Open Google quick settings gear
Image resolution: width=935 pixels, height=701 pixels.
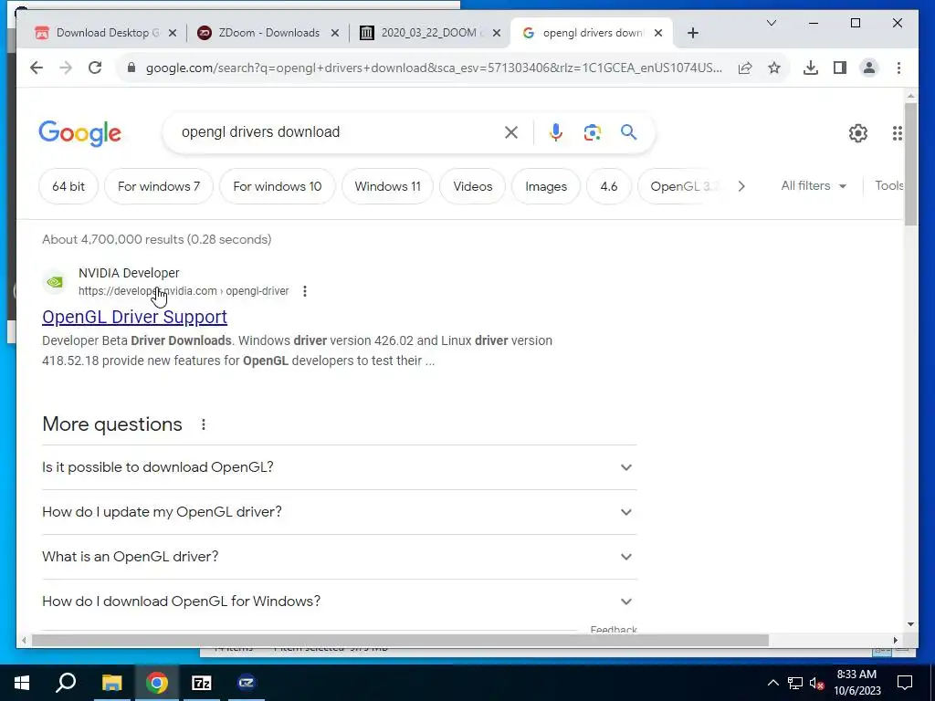click(857, 133)
